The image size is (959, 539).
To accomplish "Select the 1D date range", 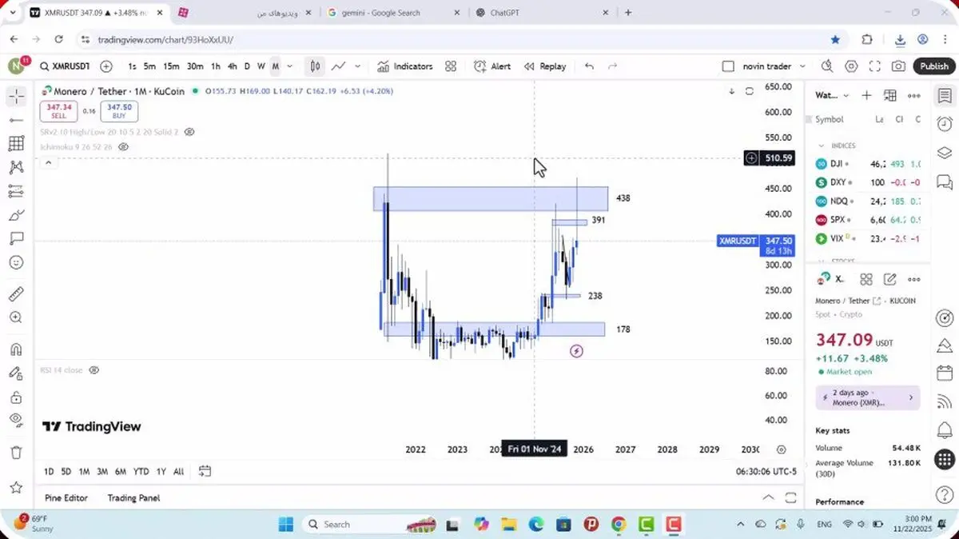I will 49,471.
